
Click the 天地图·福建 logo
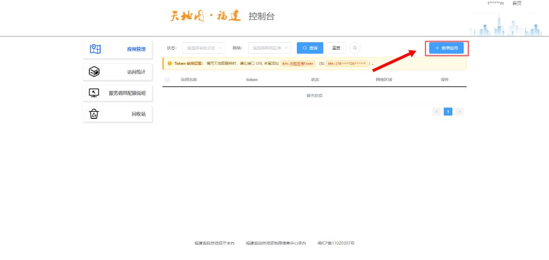pyautogui.click(x=205, y=16)
